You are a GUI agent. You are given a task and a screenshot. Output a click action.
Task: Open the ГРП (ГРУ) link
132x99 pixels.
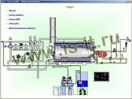click(x=14, y=24)
